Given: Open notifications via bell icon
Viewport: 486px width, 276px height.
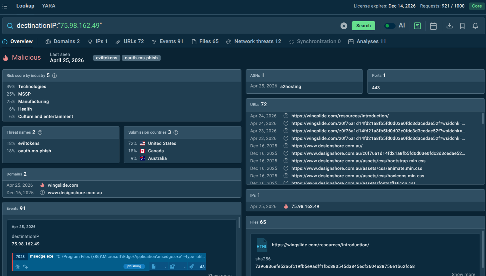Looking at the screenshot, I should [x=475, y=26].
